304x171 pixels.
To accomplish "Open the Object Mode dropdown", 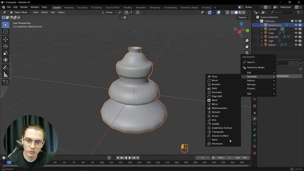I will (20, 12).
